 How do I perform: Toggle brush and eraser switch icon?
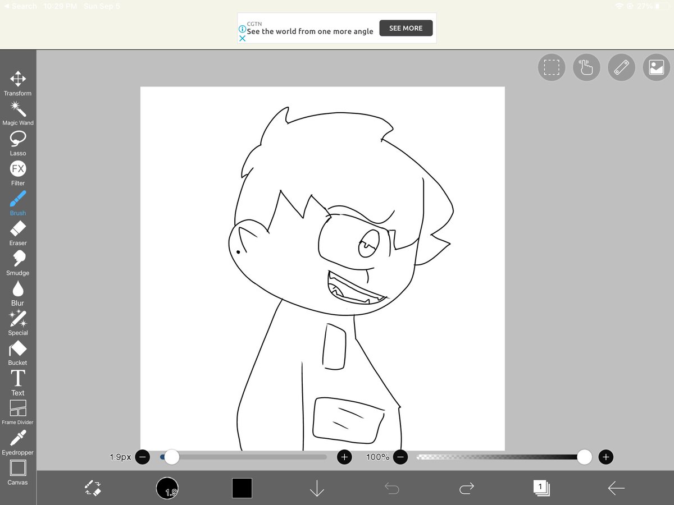[x=93, y=488]
